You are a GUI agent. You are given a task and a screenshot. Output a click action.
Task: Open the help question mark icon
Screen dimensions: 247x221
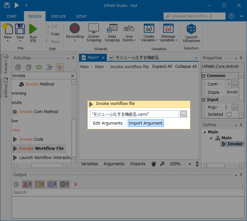[231, 16]
